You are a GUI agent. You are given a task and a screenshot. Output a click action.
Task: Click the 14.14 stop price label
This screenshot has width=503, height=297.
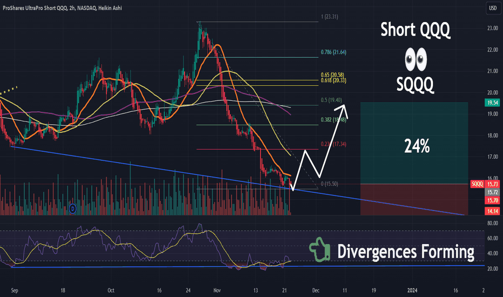click(493, 211)
